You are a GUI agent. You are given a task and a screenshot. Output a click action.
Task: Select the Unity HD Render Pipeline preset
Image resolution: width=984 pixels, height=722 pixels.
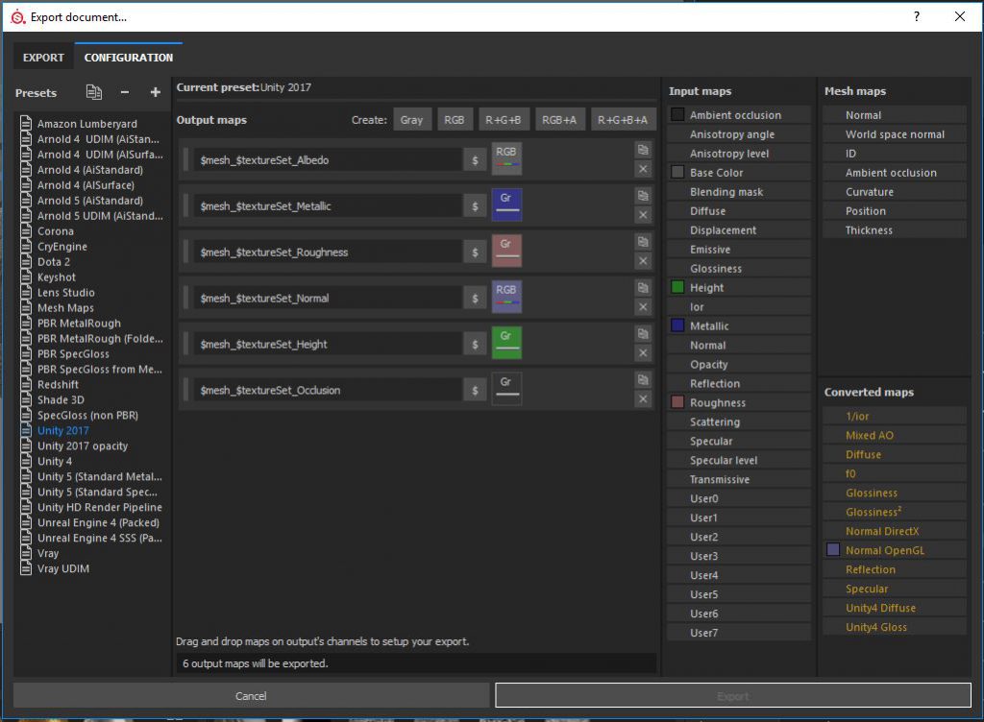[100, 507]
